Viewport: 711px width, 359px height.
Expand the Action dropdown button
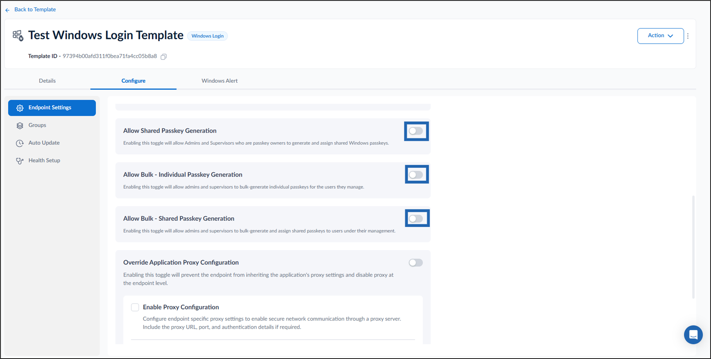click(x=660, y=36)
